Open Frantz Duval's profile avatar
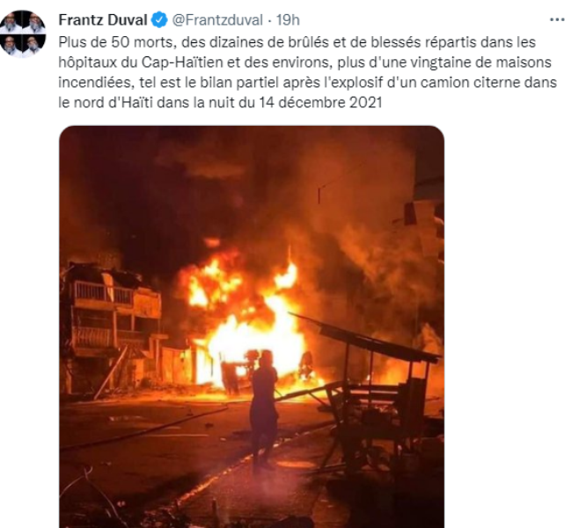The height and width of the screenshot is (528, 572). coord(23,33)
